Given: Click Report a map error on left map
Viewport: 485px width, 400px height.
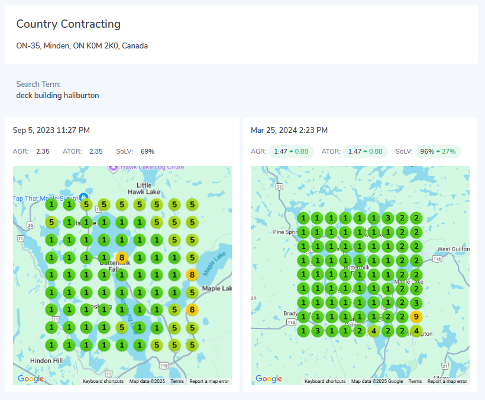Looking at the screenshot, I should (209, 382).
